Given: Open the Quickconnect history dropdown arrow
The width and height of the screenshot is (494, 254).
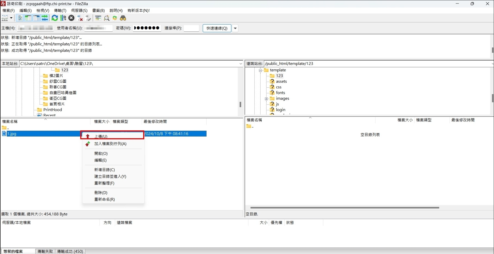Looking at the screenshot, I should click(x=235, y=28).
